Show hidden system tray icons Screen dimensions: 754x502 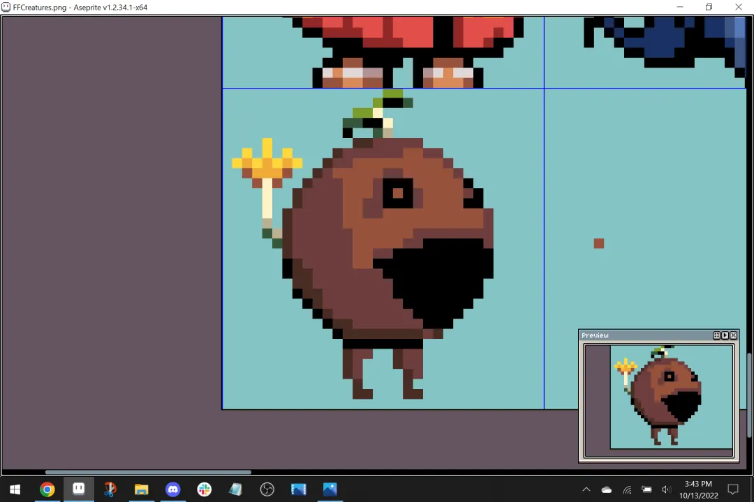[586, 489]
